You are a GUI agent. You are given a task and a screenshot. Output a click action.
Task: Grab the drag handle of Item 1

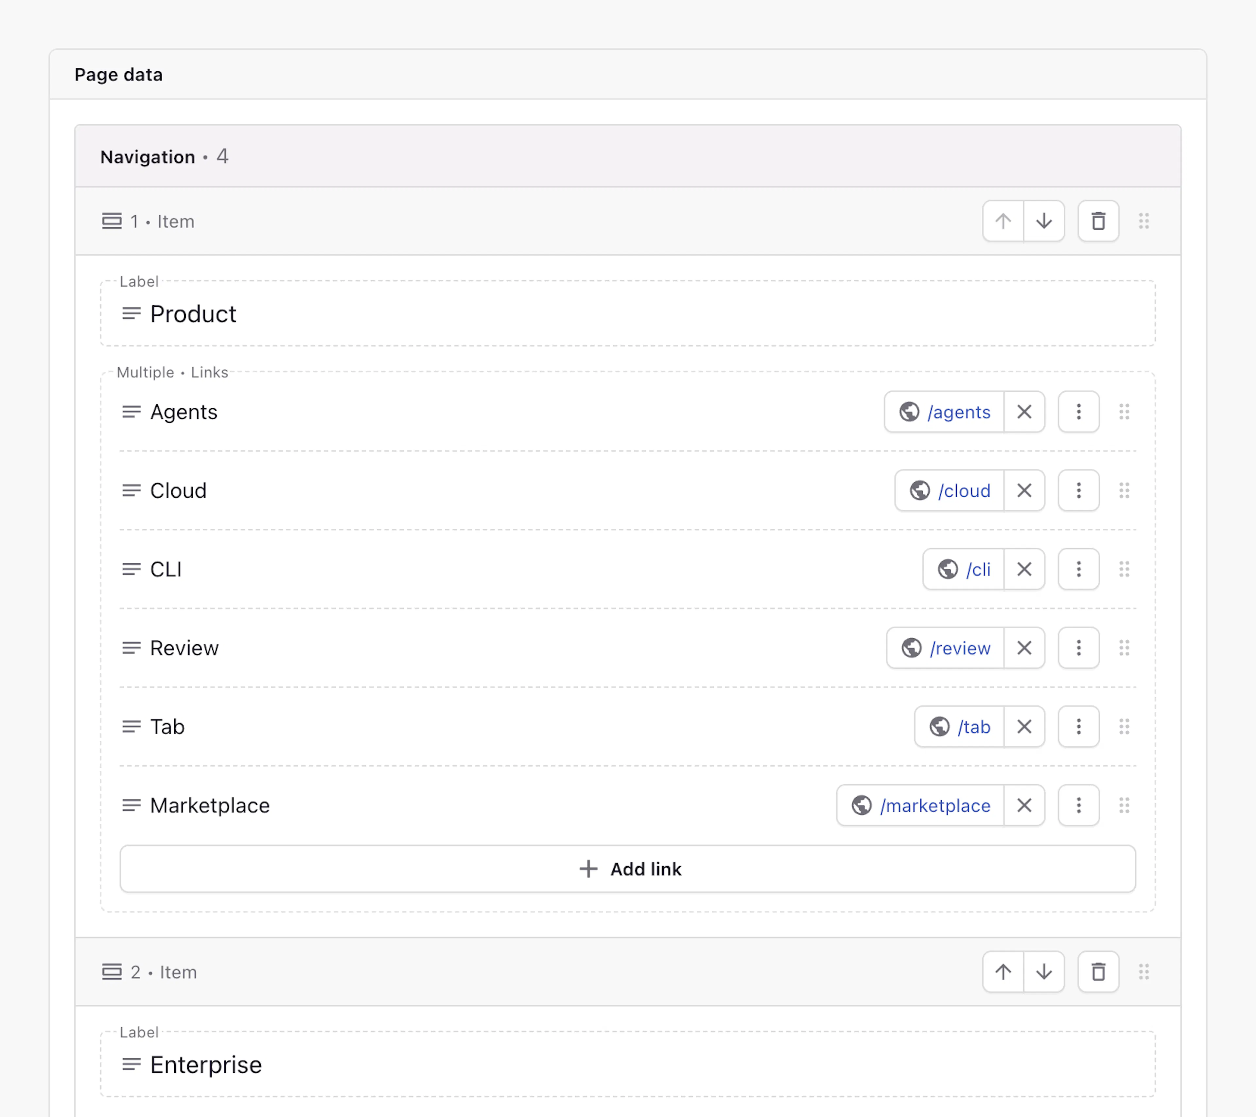[x=1143, y=221]
